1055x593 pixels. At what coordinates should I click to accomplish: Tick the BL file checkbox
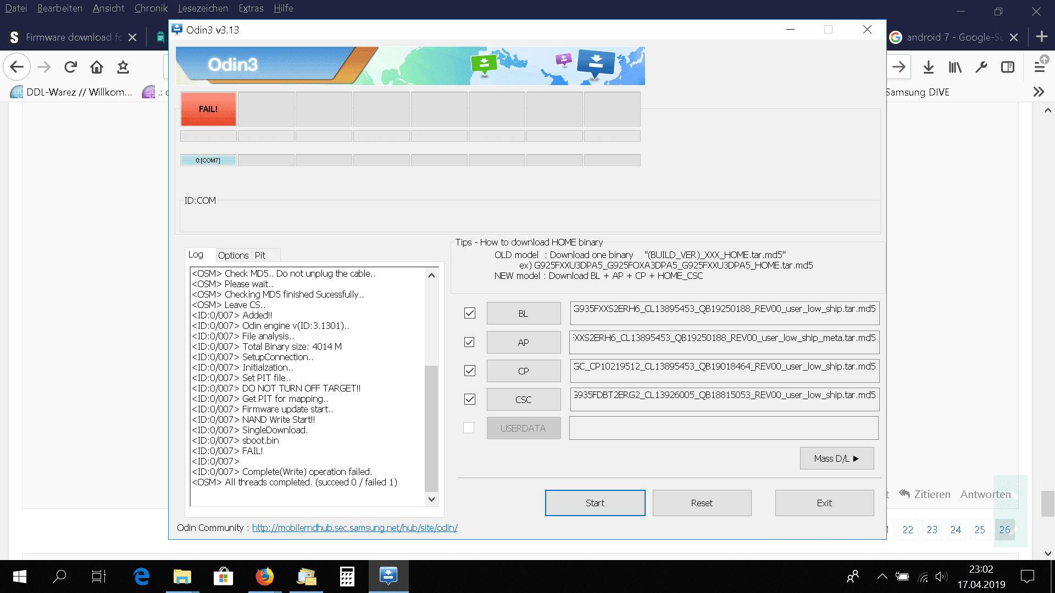[469, 313]
